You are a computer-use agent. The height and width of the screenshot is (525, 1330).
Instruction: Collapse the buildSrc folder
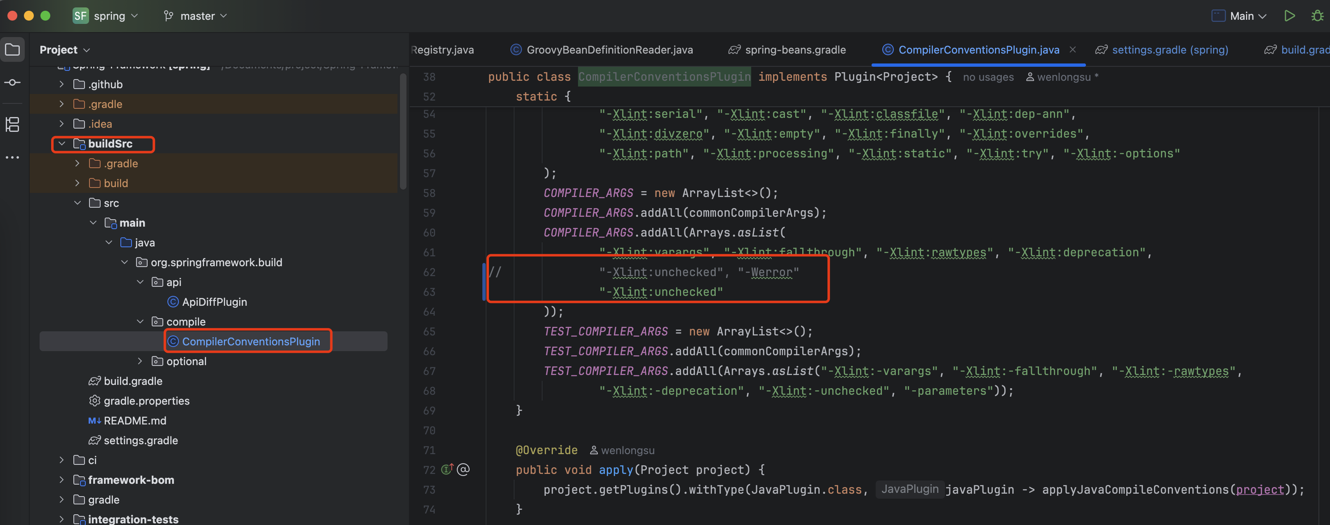pyautogui.click(x=62, y=143)
